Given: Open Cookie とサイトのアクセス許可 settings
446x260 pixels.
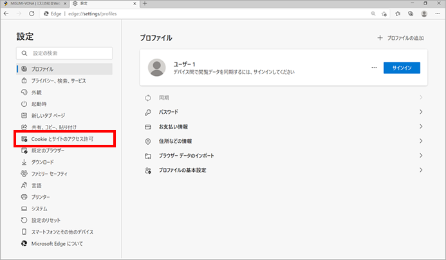Looking at the screenshot, I should tap(62, 139).
